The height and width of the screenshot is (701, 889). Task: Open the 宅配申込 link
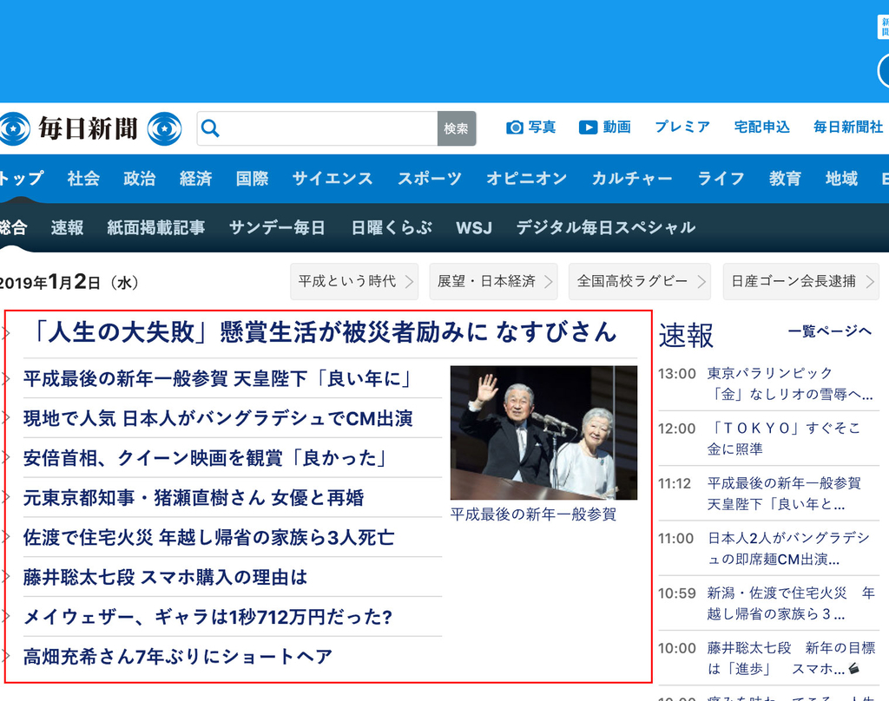point(761,127)
